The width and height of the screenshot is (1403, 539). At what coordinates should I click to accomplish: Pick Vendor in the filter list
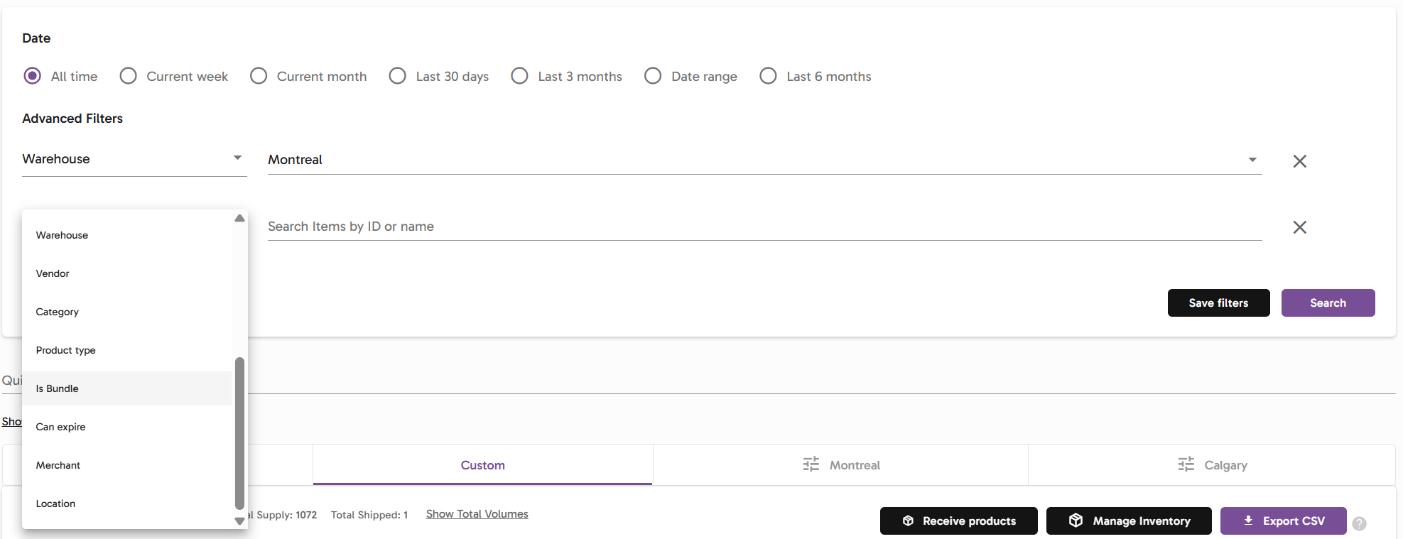pyautogui.click(x=53, y=273)
